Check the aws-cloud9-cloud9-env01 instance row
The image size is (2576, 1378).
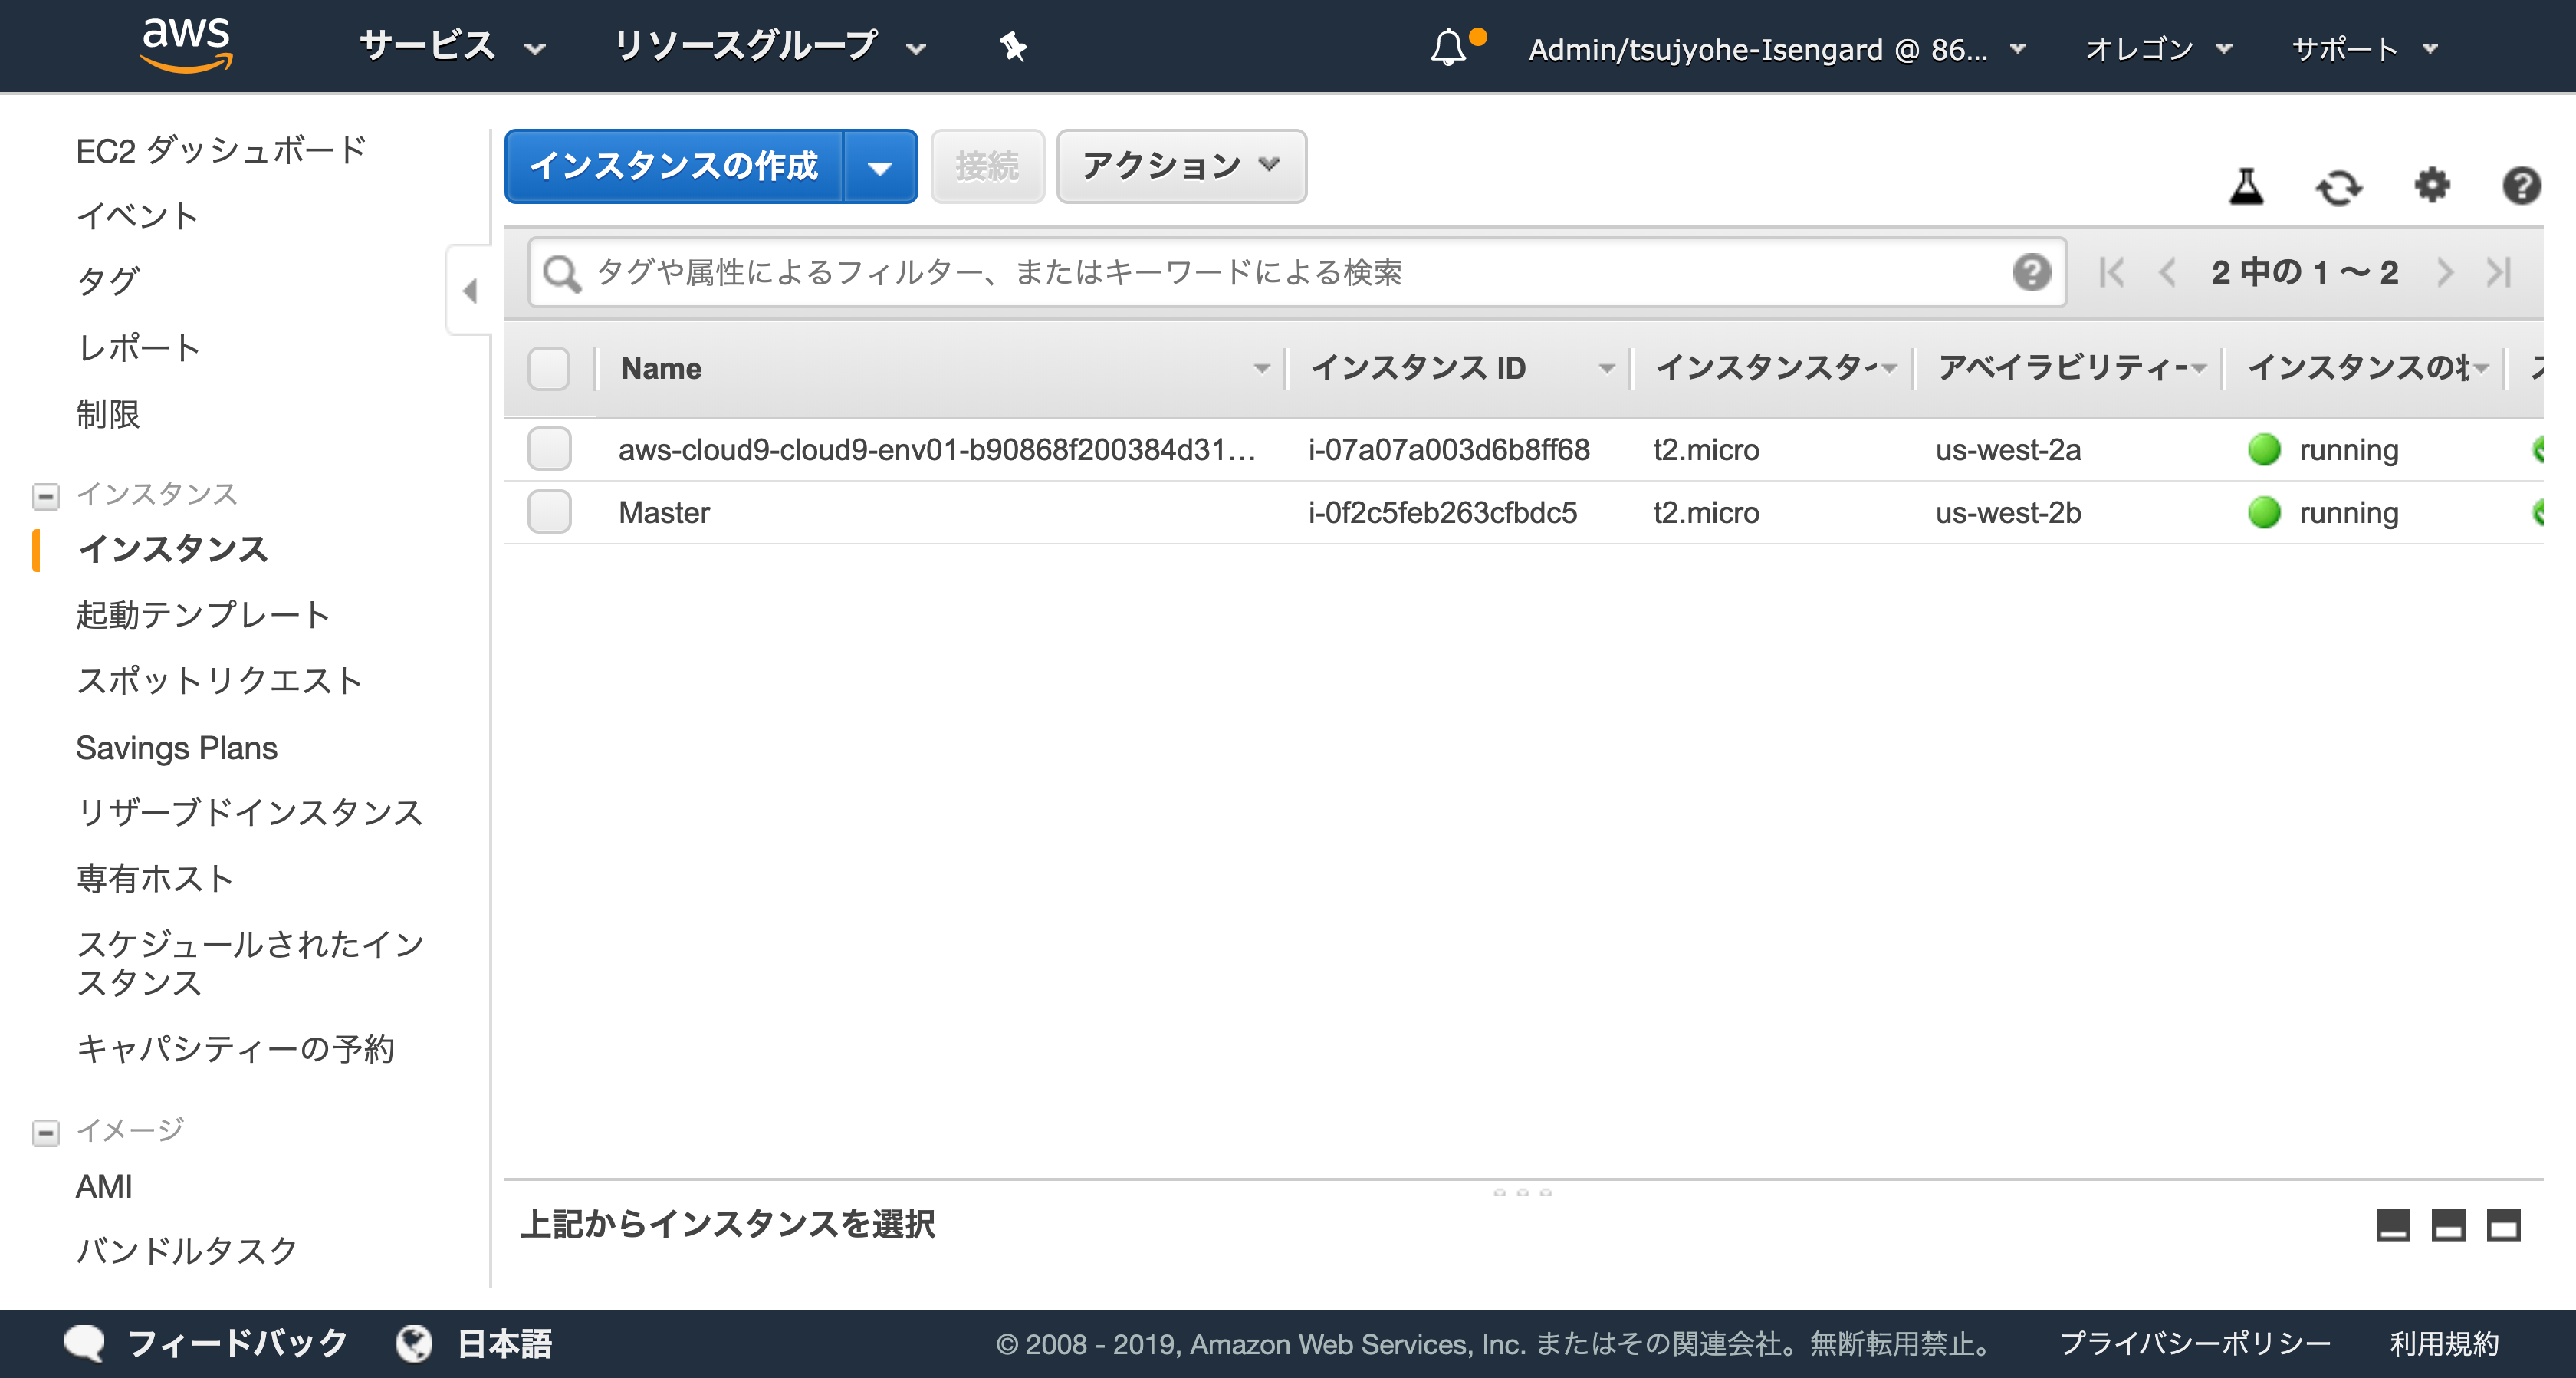click(x=549, y=450)
